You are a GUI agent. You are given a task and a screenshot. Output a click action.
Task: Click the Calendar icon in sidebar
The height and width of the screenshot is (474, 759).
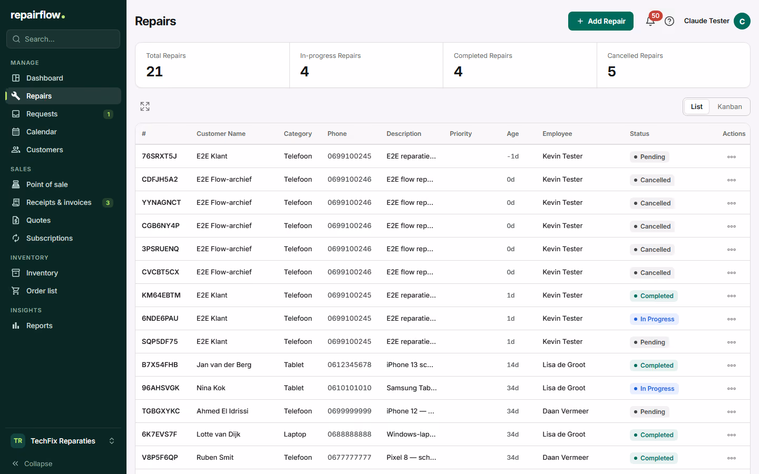(x=16, y=132)
